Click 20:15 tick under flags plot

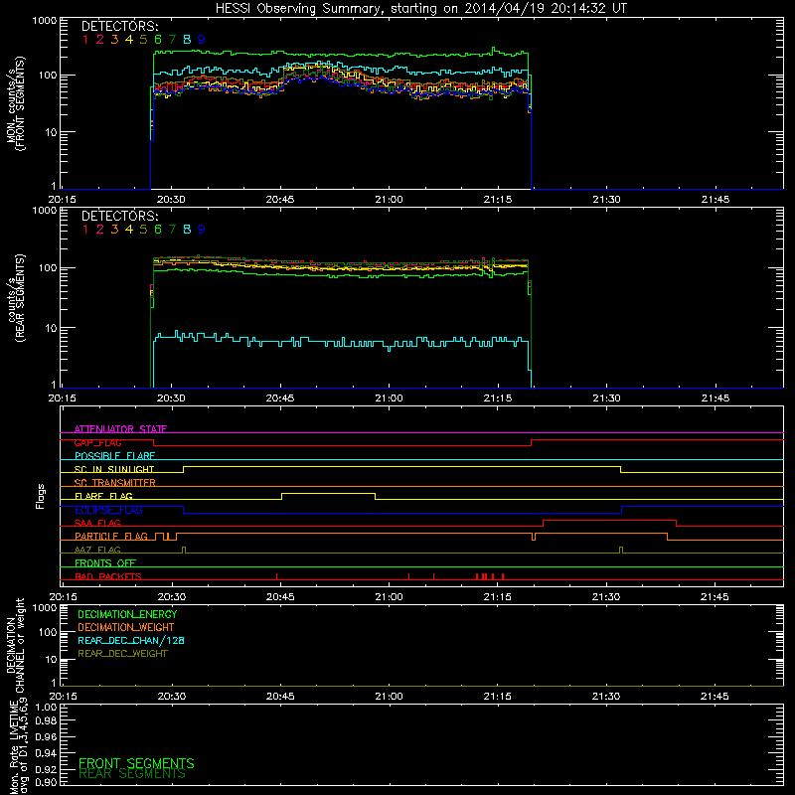point(63,597)
